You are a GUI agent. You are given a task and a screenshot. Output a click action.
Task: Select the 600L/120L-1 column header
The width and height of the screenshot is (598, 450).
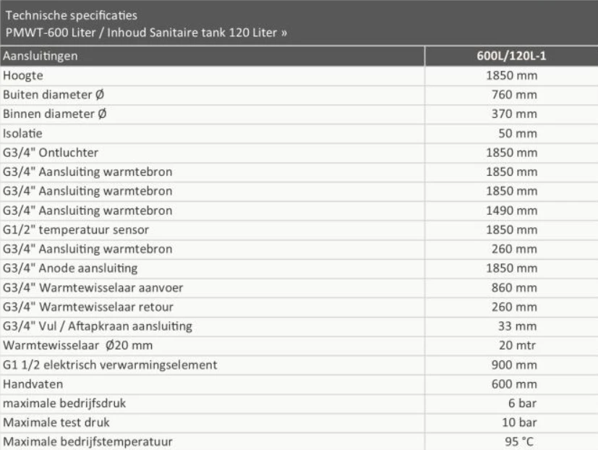(x=510, y=56)
